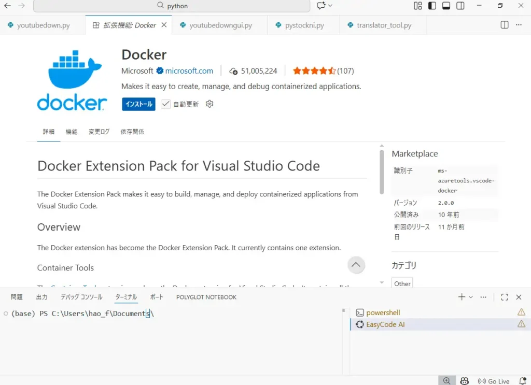Click the python search command box
The image size is (531, 385).
click(172, 6)
